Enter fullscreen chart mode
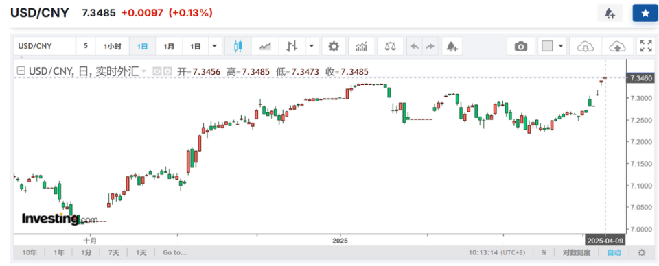This screenshot has width=659, height=266. (645, 46)
